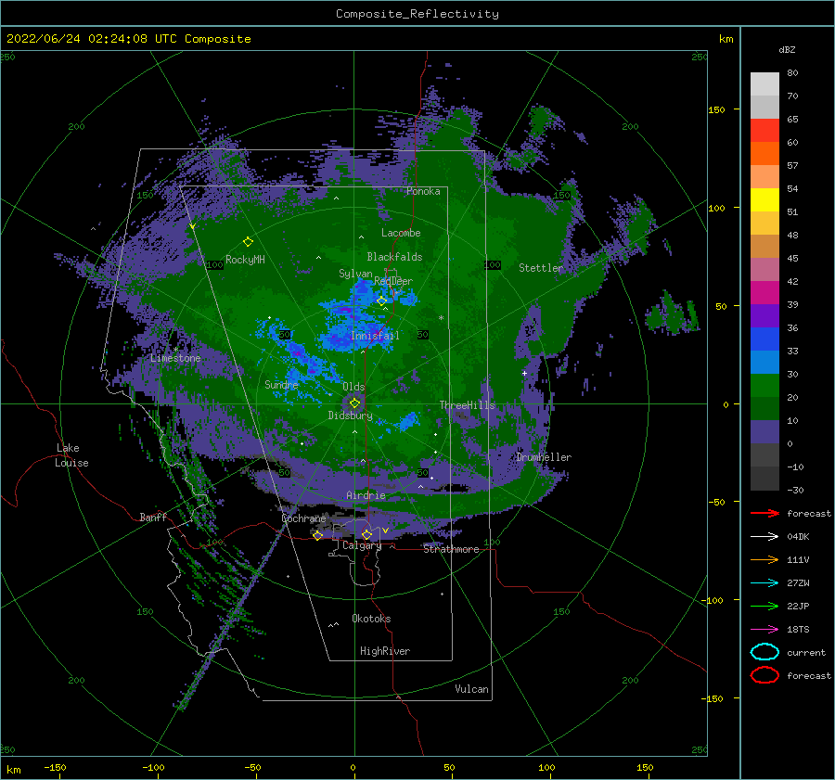The image size is (835, 780).
Task: Click the Didsbury city label
Action: point(351,416)
